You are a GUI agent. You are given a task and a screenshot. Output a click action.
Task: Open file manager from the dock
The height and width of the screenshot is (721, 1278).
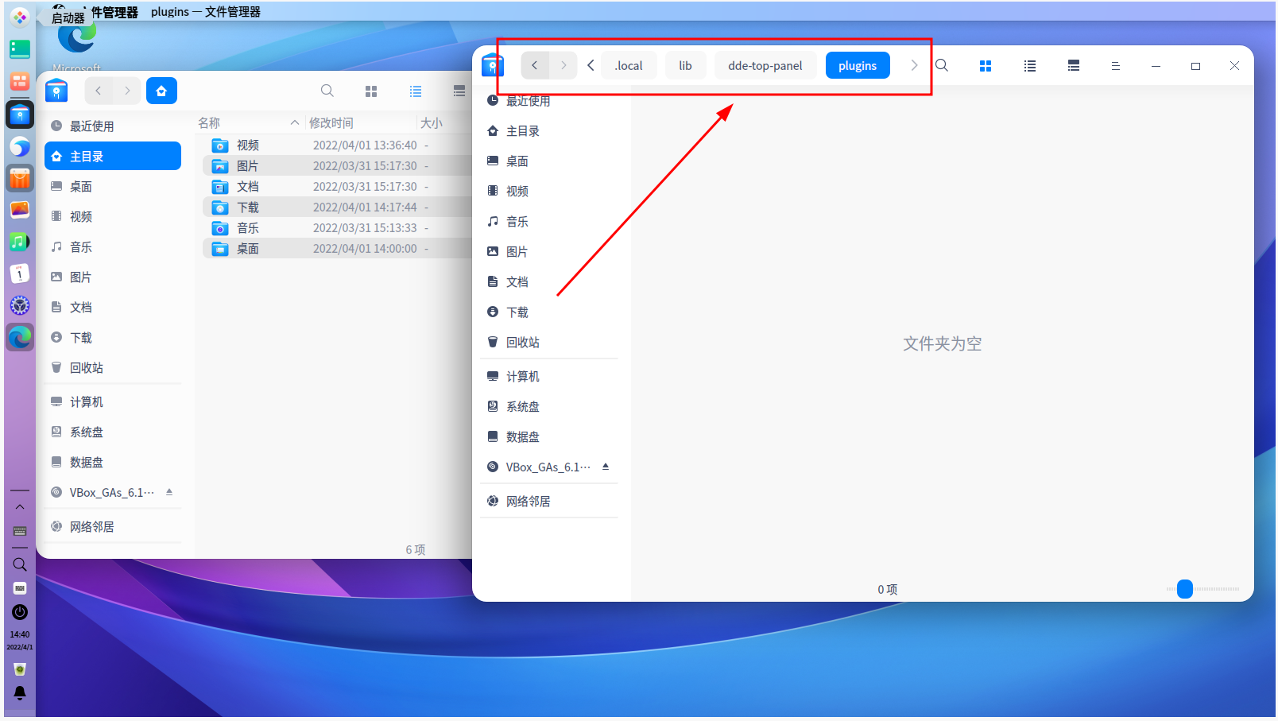click(20, 115)
